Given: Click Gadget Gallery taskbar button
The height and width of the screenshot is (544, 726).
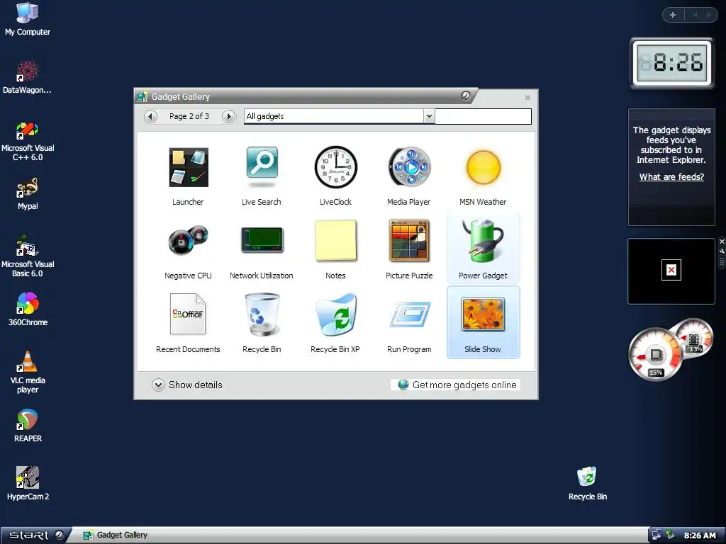Looking at the screenshot, I should coord(116,535).
